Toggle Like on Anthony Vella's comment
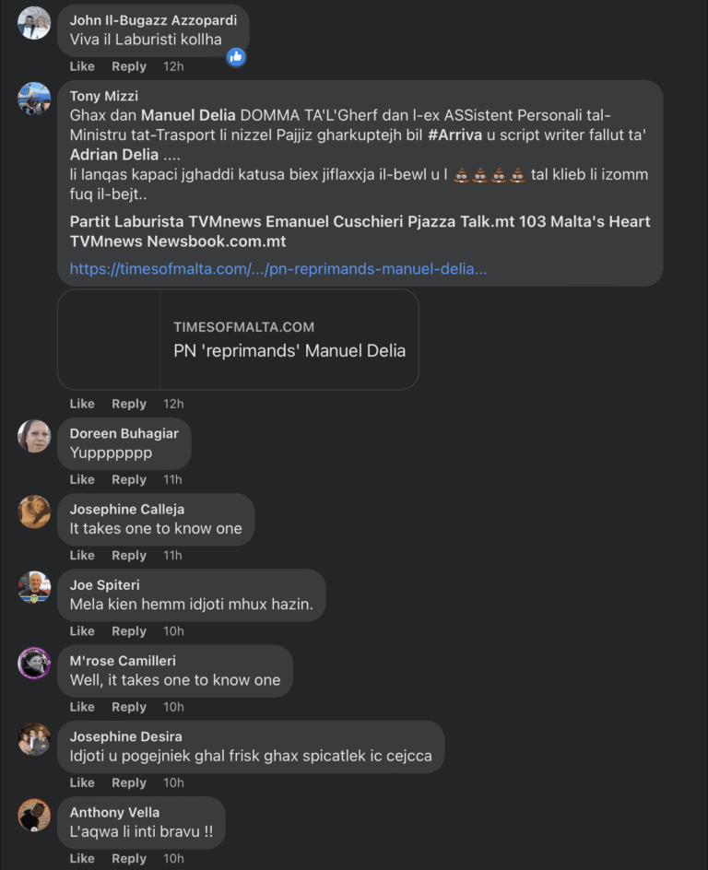 (82, 858)
